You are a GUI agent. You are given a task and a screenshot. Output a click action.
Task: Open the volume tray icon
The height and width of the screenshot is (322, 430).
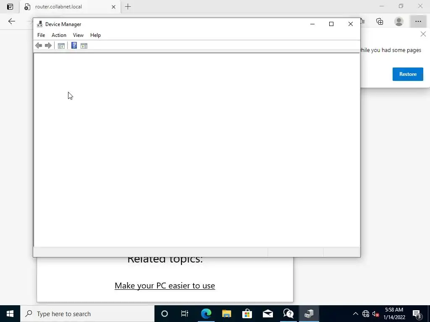click(375, 314)
